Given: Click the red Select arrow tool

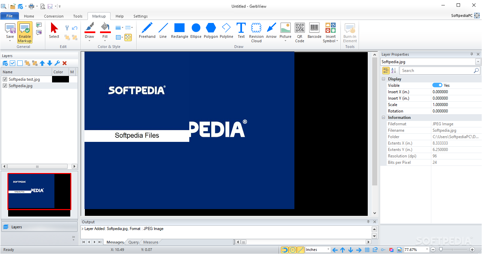Looking at the screenshot, I should click(x=54, y=31).
